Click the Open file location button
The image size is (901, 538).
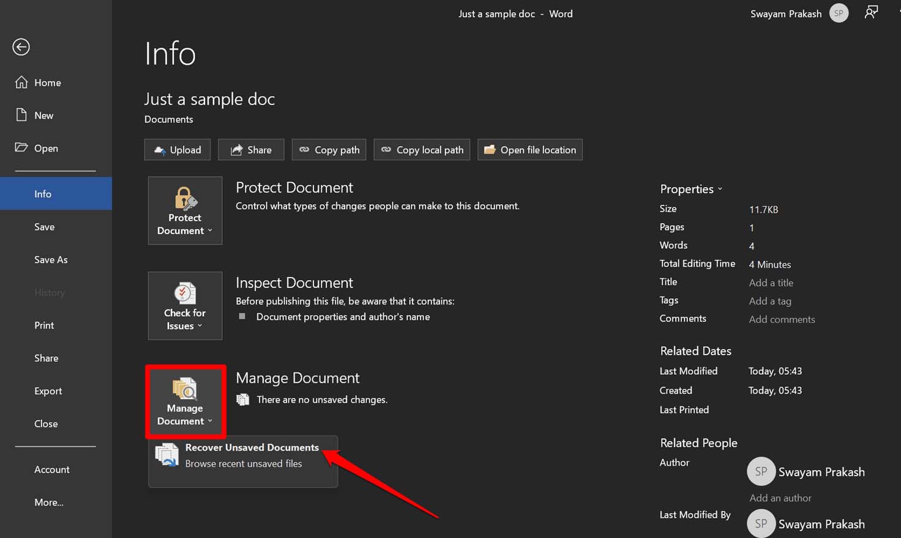pyautogui.click(x=530, y=150)
